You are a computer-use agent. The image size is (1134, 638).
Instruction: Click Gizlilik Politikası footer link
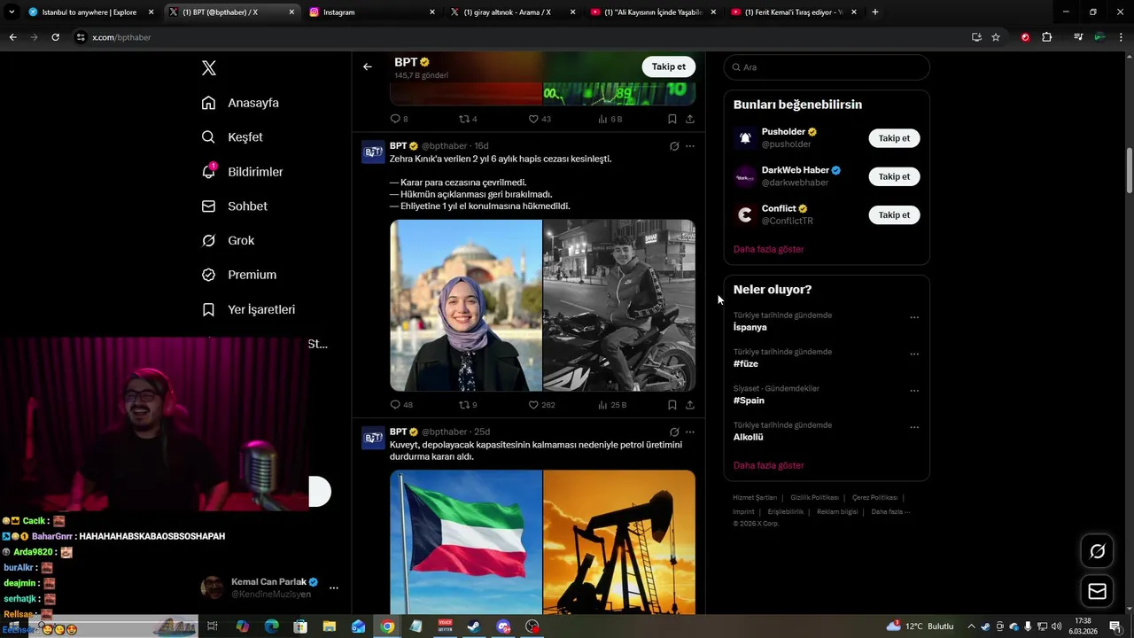(814, 498)
